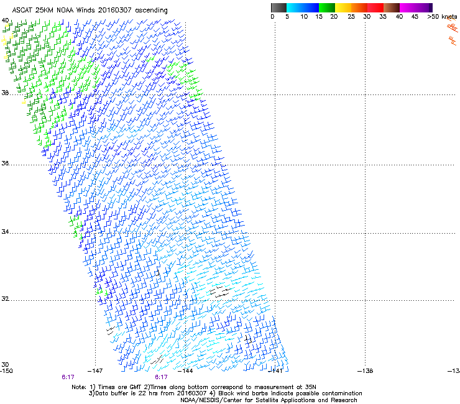
Task: Click the >50 knots legend label
Action: click(x=442, y=17)
